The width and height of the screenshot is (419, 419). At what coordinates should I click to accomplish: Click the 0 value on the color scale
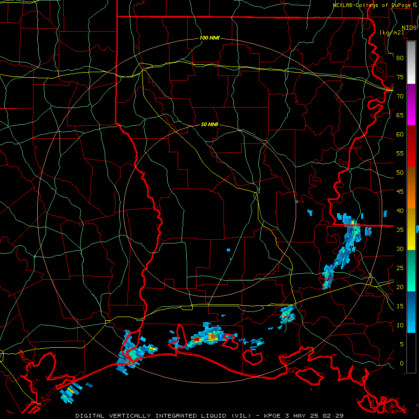tap(402, 364)
